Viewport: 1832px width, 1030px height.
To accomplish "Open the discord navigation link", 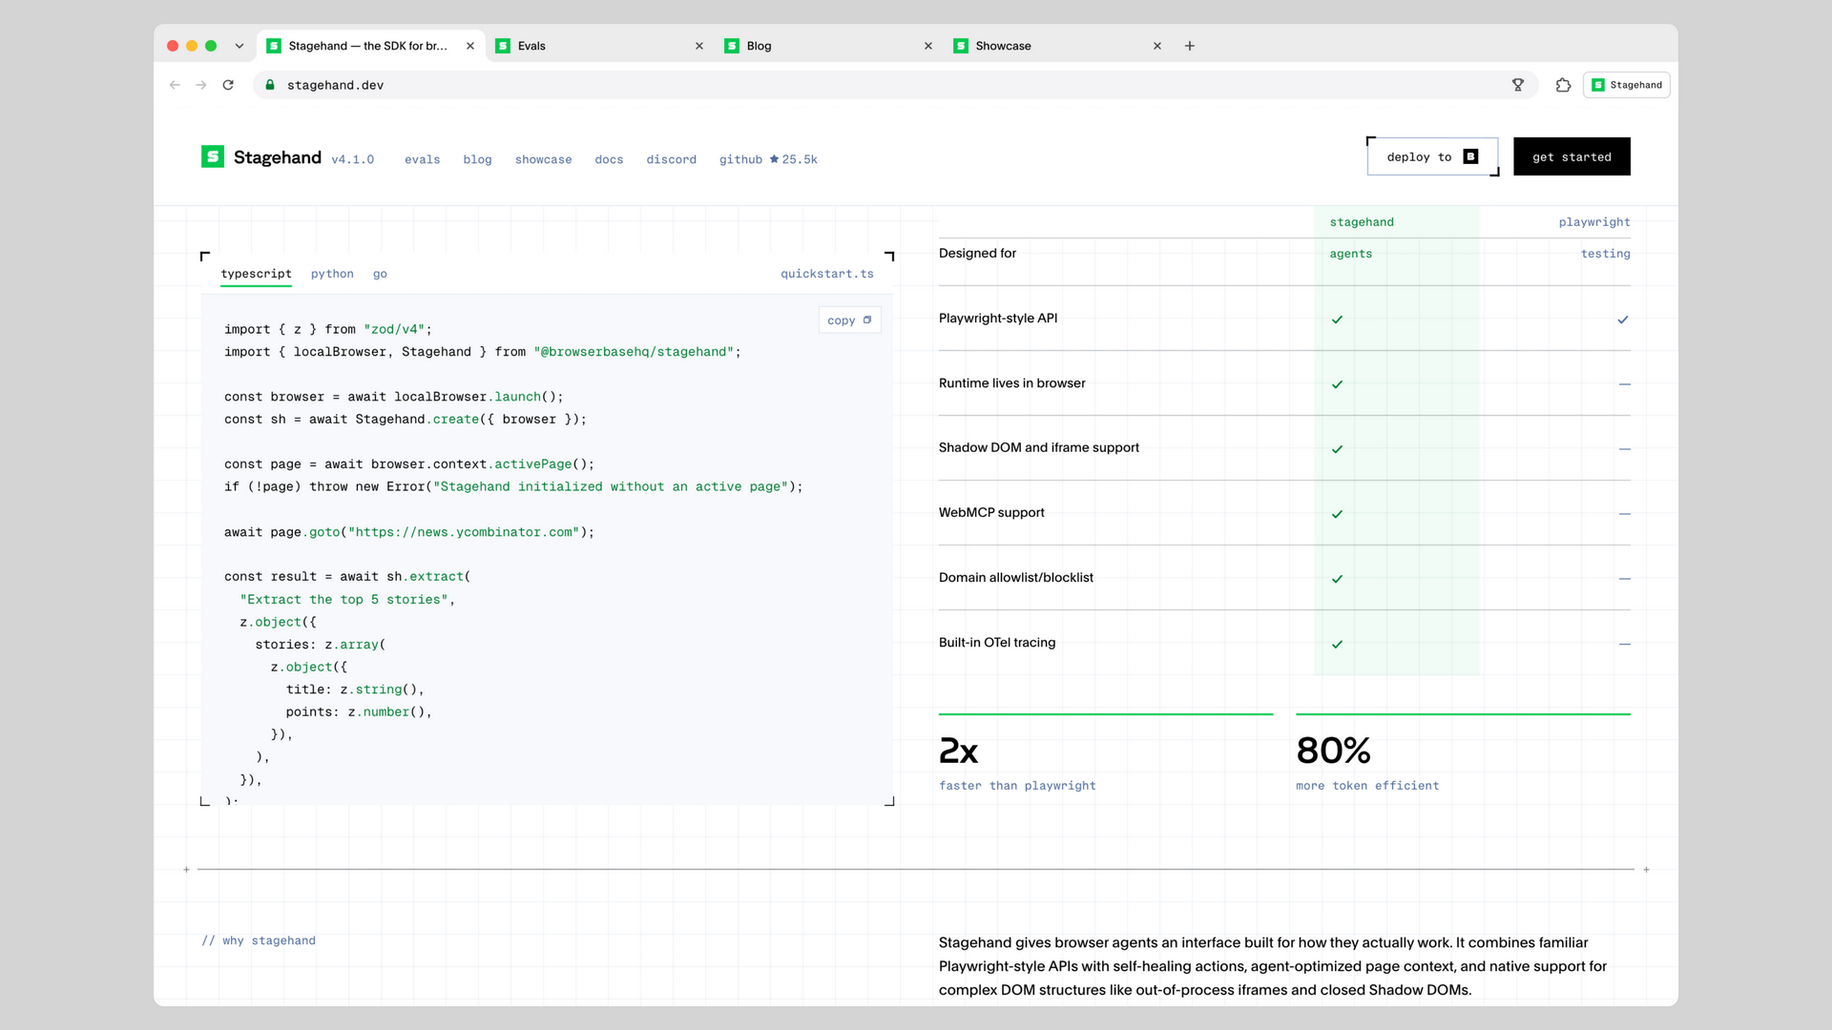I will pyautogui.click(x=671, y=159).
